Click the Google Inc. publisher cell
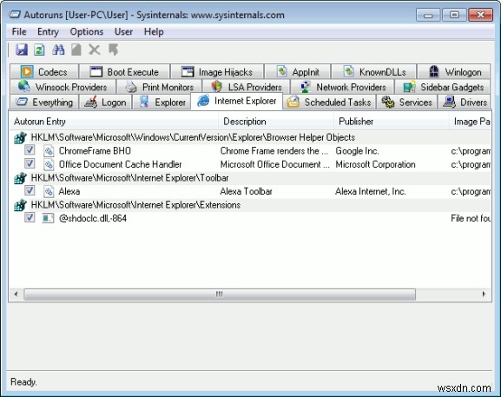 [357, 150]
